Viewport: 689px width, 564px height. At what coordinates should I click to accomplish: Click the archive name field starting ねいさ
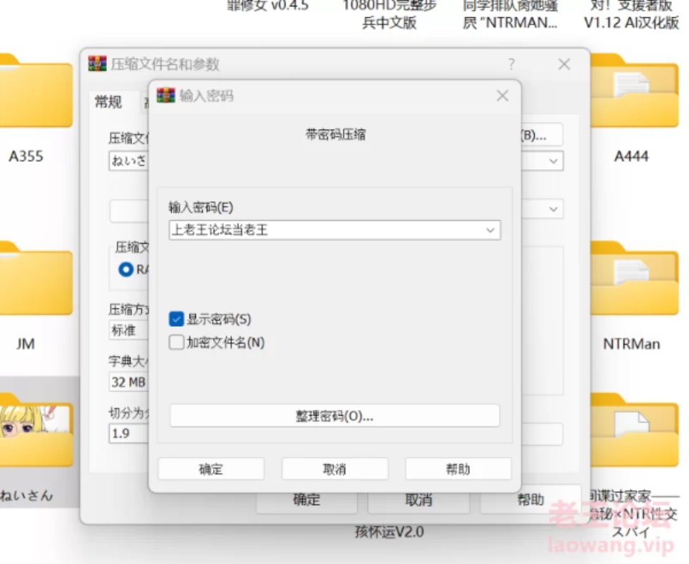pos(128,161)
